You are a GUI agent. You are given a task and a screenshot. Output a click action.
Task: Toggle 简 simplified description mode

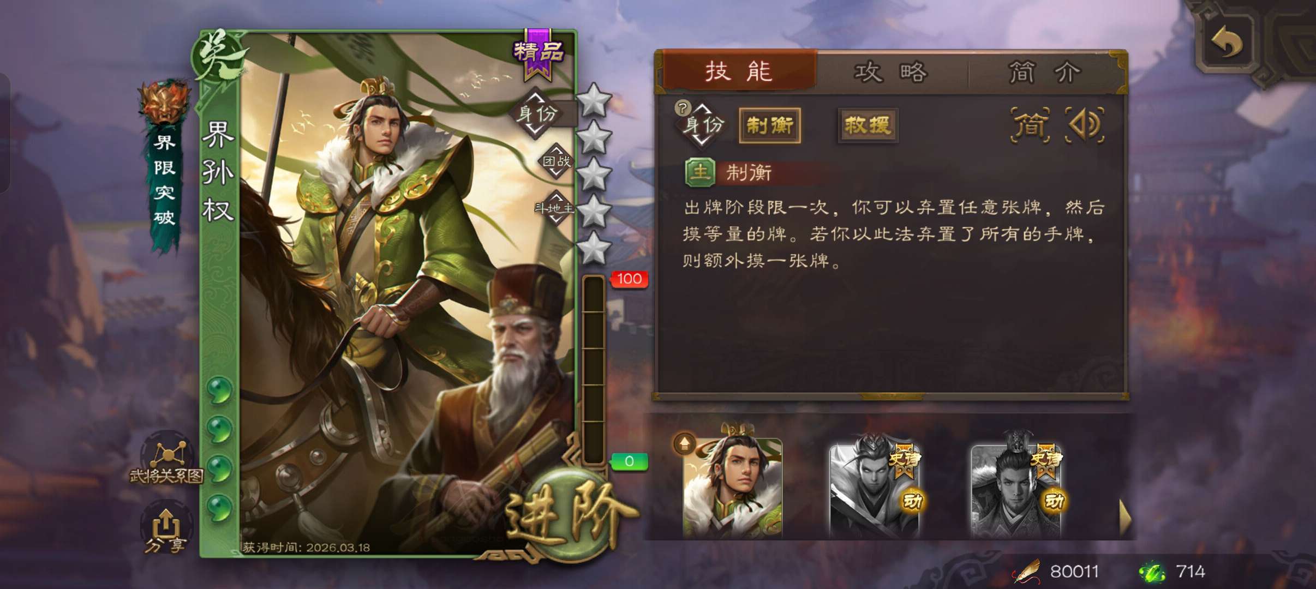tap(1030, 125)
